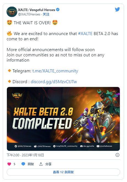The height and width of the screenshot is (182, 127).
Task: Open the tweet timestamp 下午2:00 · 2023年1月18日
Action: [x=25, y=155]
